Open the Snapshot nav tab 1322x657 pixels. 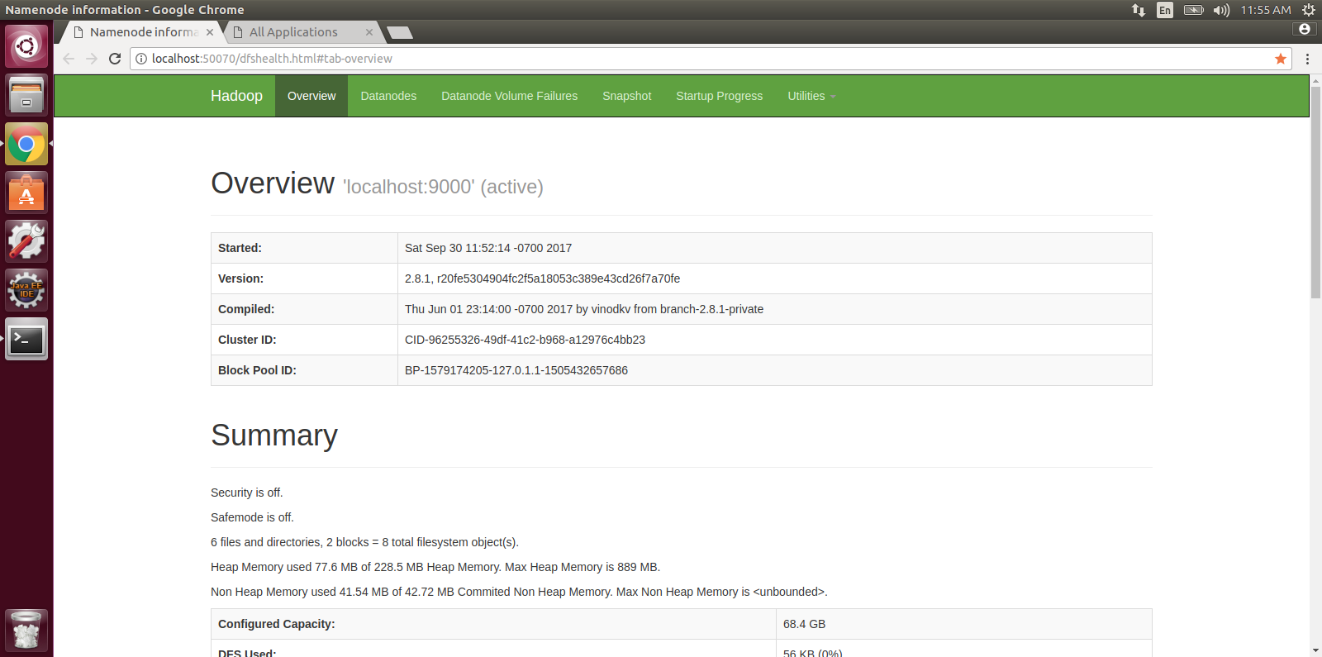click(626, 96)
